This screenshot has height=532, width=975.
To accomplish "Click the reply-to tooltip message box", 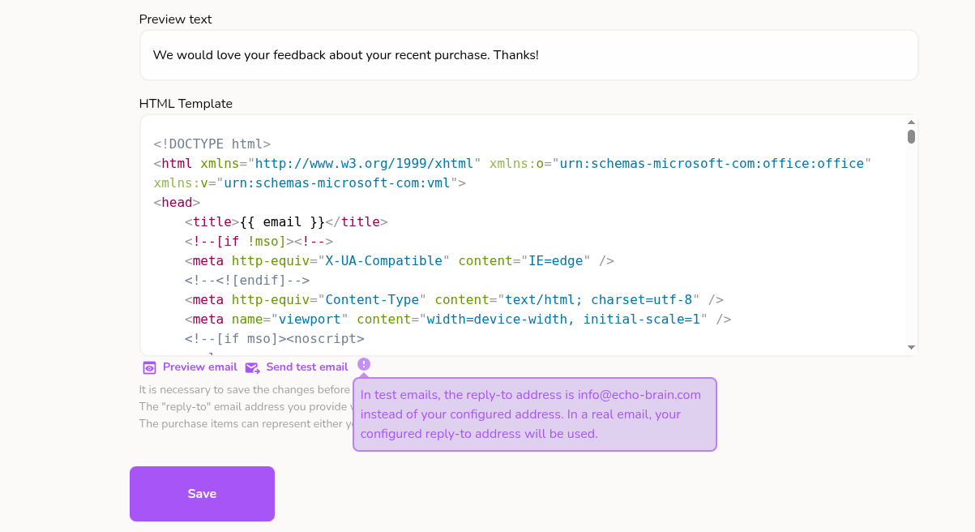I will [x=535, y=414].
